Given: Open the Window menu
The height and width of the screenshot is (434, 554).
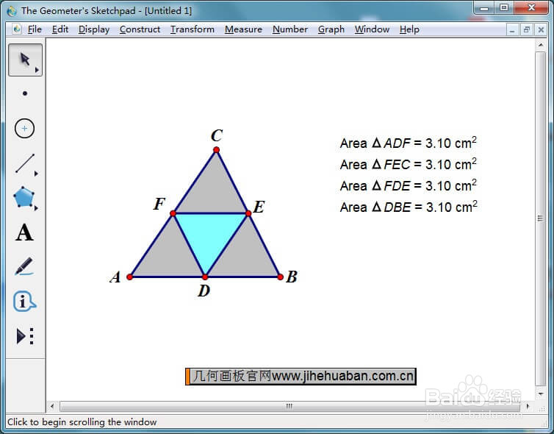Looking at the screenshot, I should 372,29.
